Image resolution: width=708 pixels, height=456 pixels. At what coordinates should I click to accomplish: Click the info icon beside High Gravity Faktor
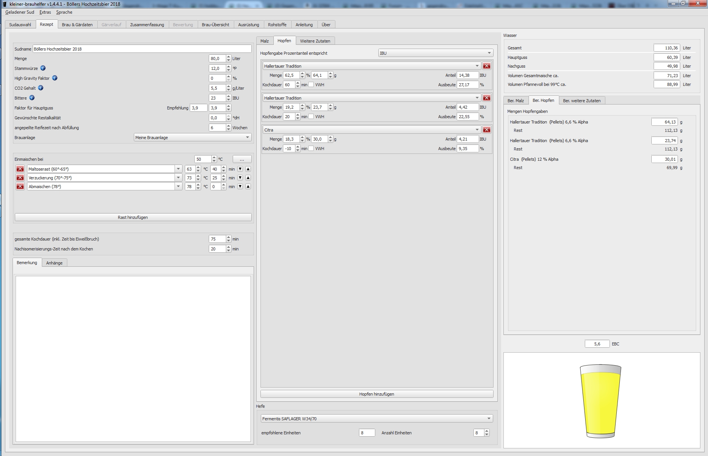pyautogui.click(x=55, y=78)
